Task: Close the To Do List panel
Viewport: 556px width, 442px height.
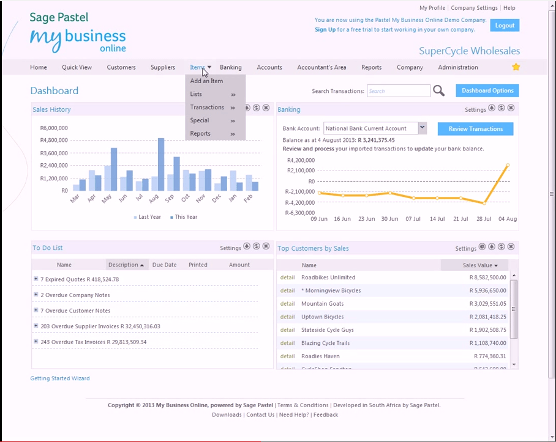Action: (266, 246)
